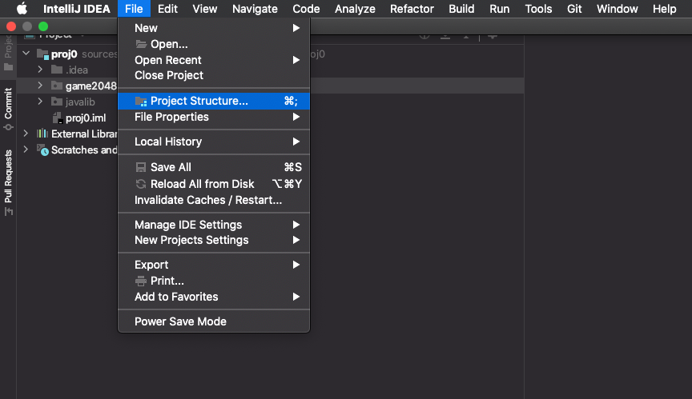
Task: Select the proj0.iml file icon
Action: coord(57,118)
